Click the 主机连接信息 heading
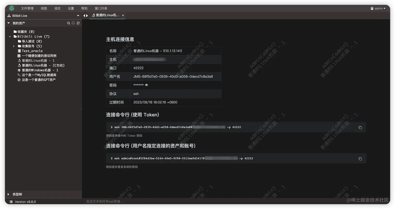Viewport: 395px width, 209px height. click(120, 39)
